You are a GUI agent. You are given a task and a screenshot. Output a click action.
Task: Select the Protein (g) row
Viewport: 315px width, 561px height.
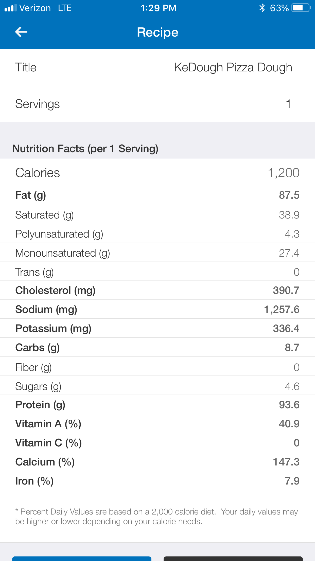tap(157, 405)
